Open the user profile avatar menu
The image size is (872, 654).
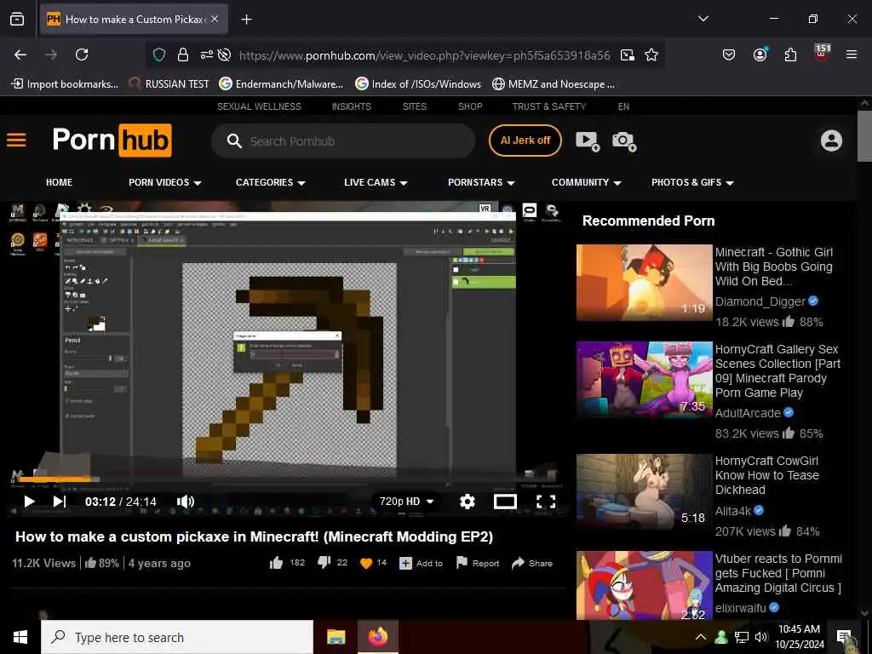[x=831, y=141]
